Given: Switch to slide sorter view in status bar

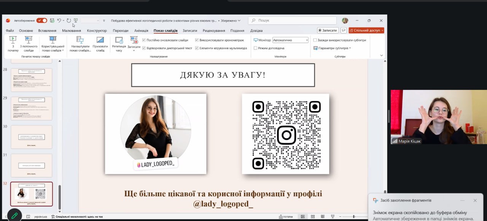Looking at the screenshot, I should (313, 216).
